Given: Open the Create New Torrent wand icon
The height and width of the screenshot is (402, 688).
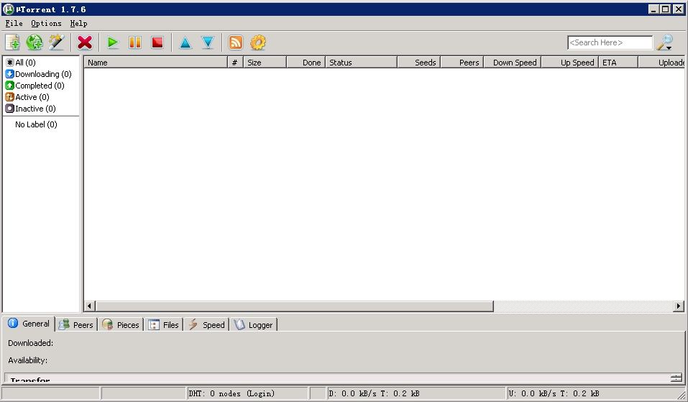Looking at the screenshot, I should click(x=57, y=42).
